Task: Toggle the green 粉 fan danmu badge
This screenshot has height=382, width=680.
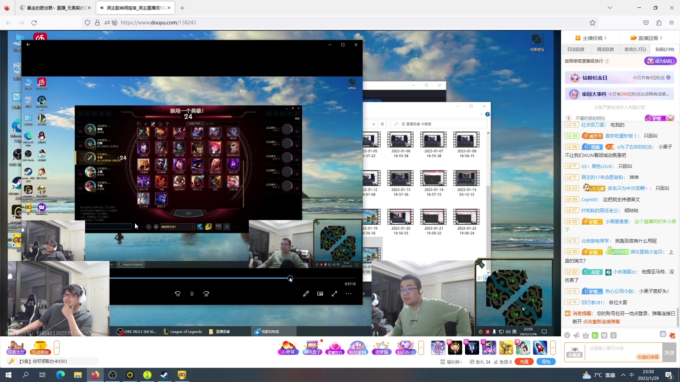Action: (595, 335)
